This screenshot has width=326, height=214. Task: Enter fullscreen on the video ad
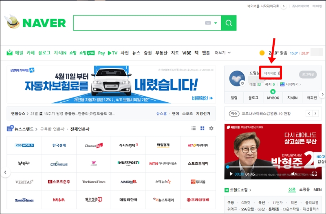pos(314,174)
